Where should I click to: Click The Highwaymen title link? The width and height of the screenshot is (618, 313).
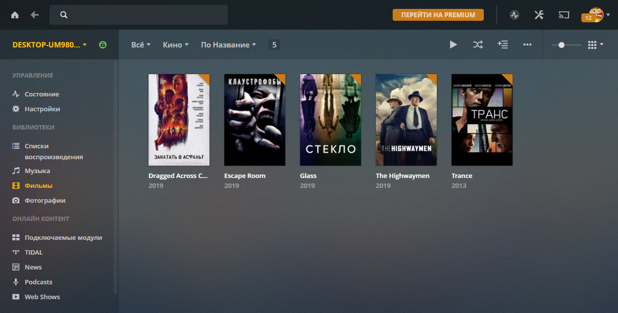(403, 176)
